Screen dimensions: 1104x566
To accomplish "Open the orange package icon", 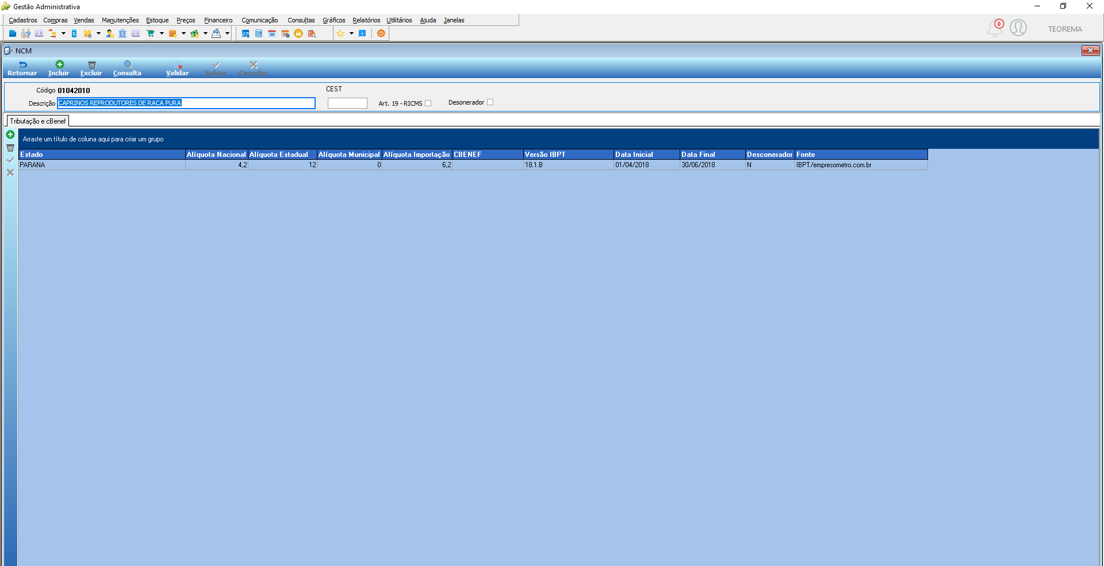I will 172,33.
